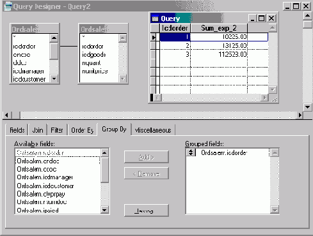The image size is (313, 236).
Task: Click the Query window scroll-up arrow
Action: pyautogui.click(x=273, y=28)
